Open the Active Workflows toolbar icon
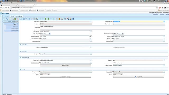Image resolution: width=169 pixels, height=95 pixels. point(68,19)
